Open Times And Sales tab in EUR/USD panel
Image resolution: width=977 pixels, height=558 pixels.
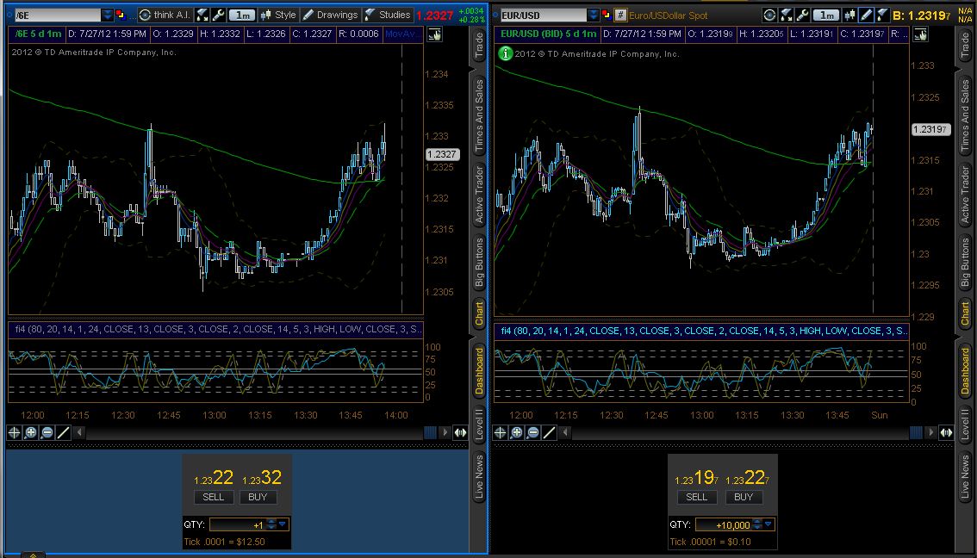point(965,116)
